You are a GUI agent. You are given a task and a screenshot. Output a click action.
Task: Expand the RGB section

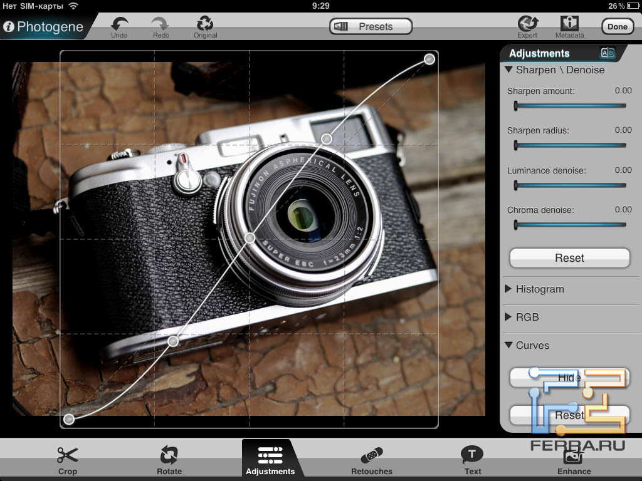[508, 318]
